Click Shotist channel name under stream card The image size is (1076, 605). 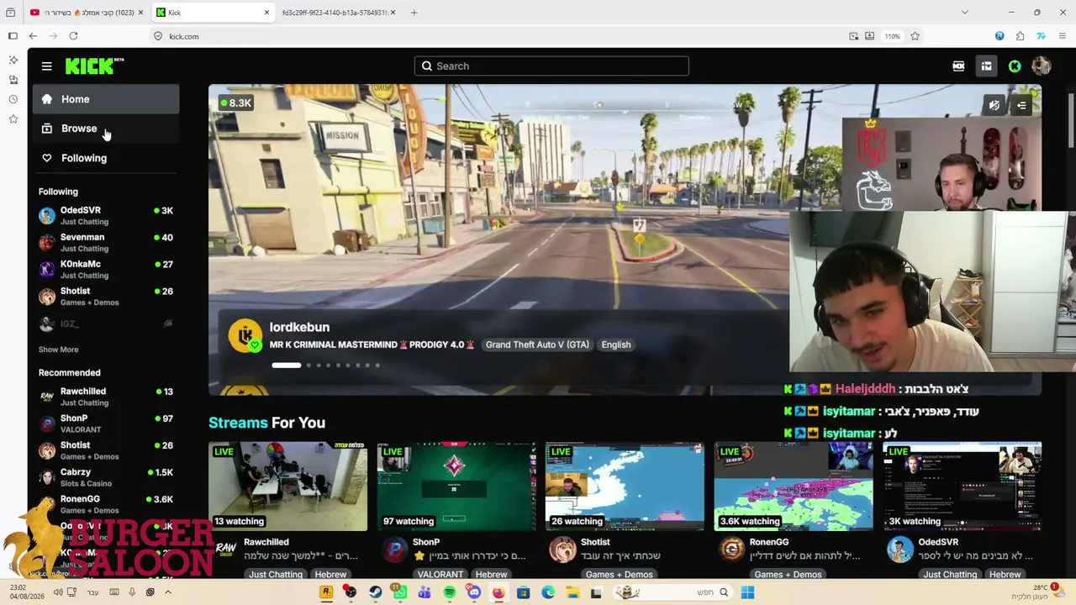595,543
